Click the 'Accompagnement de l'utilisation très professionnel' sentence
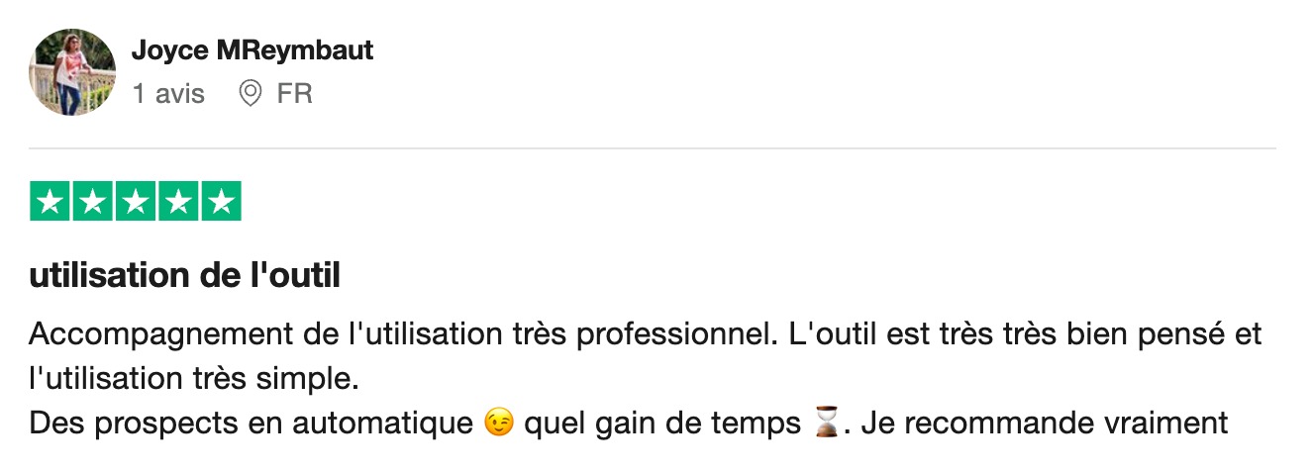This screenshot has width=1313, height=471. pos(400,334)
